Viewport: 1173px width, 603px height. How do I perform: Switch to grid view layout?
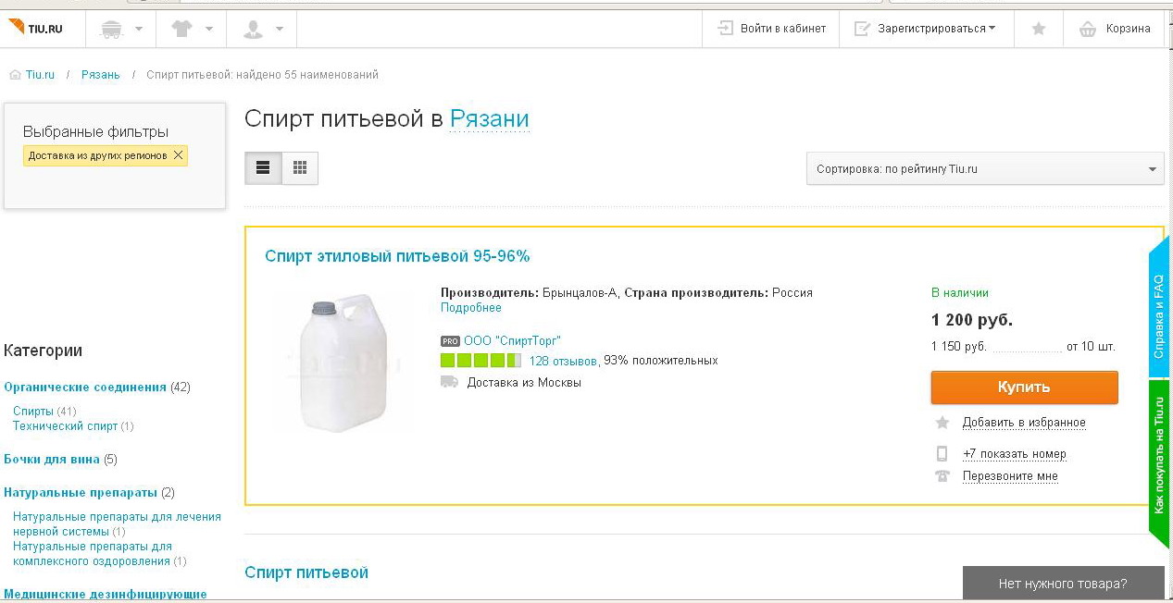(x=300, y=168)
